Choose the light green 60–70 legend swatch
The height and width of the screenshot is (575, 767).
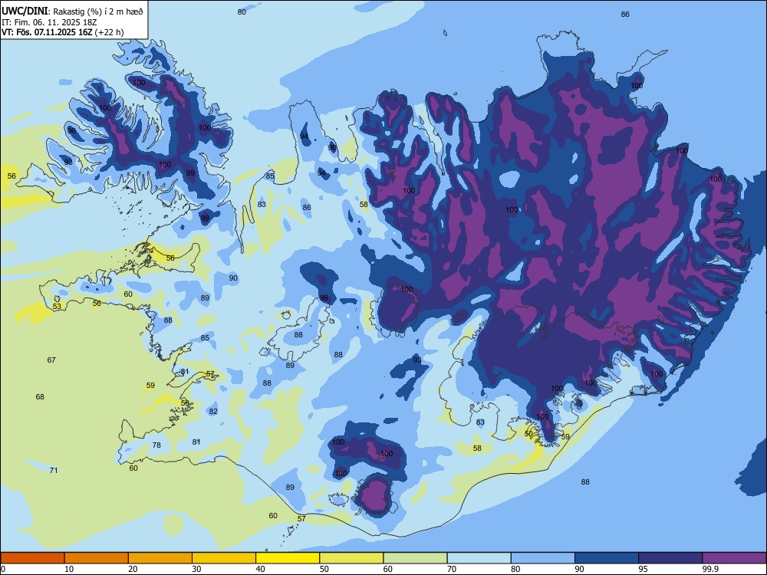[415, 558]
